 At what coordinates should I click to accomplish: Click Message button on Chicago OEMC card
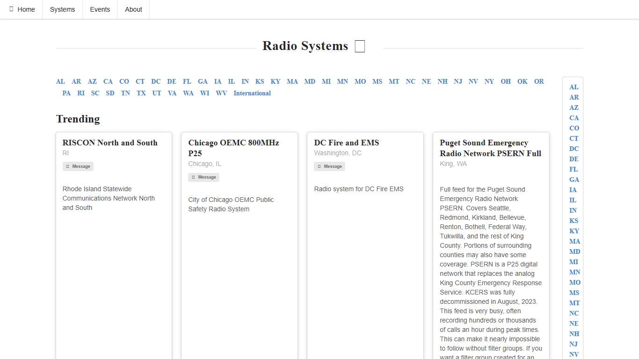pos(204,177)
